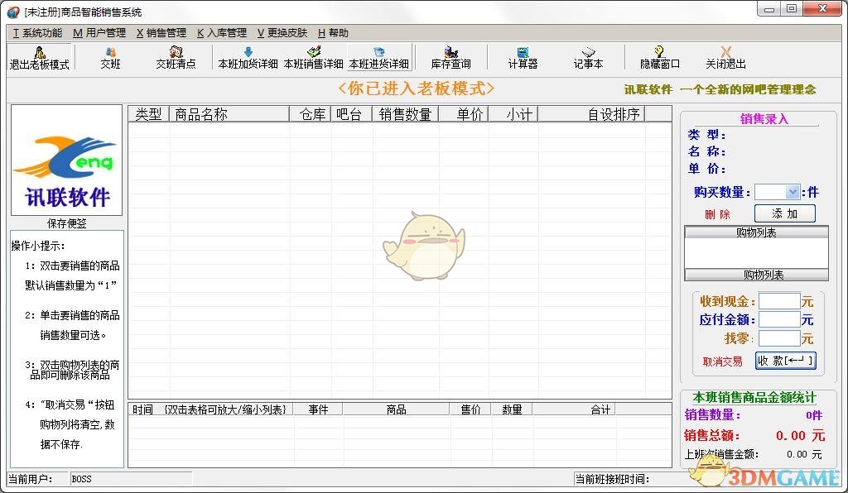This screenshot has width=848, height=493.
Task: Launch the 计算器 calculator tool
Action: tap(523, 58)
